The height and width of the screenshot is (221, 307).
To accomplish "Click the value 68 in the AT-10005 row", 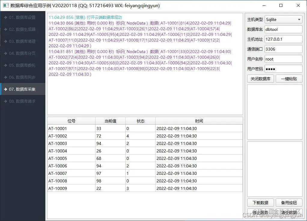I will [111, 158].
